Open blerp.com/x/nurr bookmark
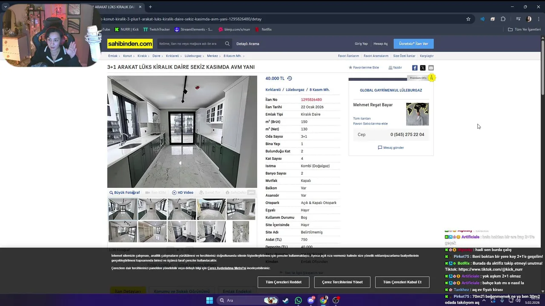 click(234, 30)
